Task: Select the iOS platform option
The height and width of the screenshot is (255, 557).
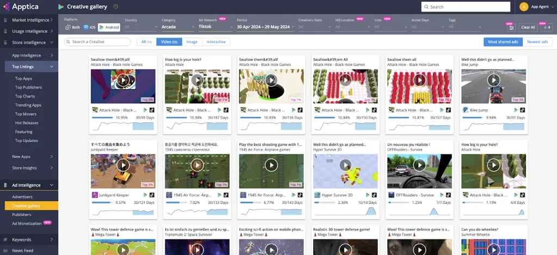Action: [x=89, y=27]
